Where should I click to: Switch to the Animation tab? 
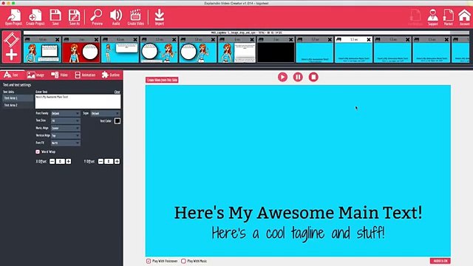tap(85, 75)
